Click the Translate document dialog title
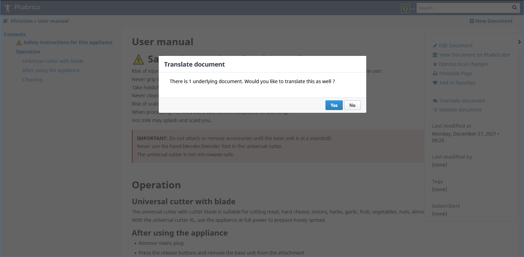Viewport: 524px width, 257px height. pos(194,65)
